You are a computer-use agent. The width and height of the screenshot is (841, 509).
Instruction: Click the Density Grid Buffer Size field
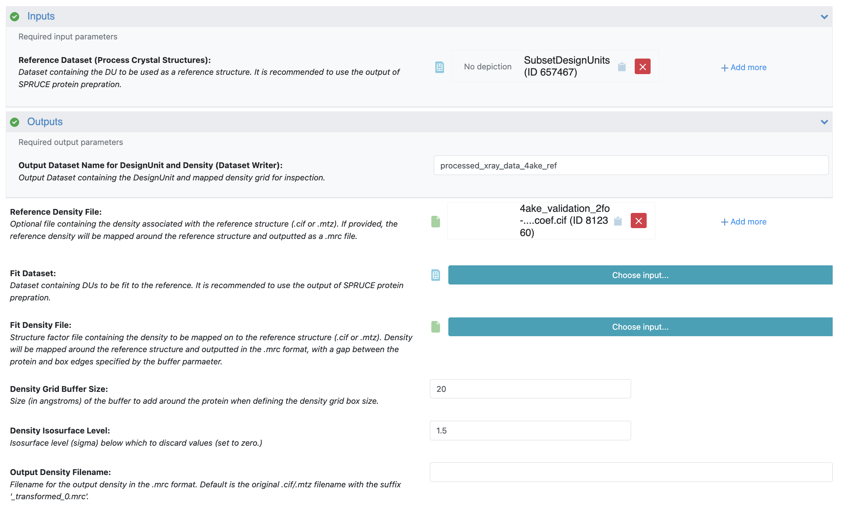pos(530,389)
